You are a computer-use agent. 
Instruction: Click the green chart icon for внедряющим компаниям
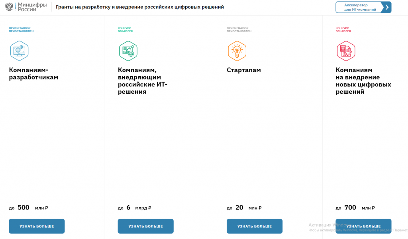tap(128, 51)
